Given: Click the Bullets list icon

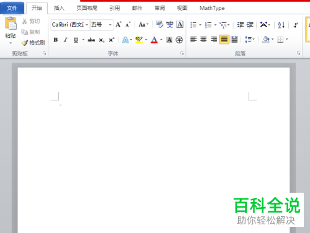Looking at the screenshot, I should [193, 25].
